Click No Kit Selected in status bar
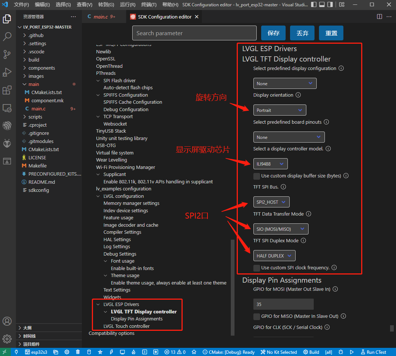 [279, 352]
